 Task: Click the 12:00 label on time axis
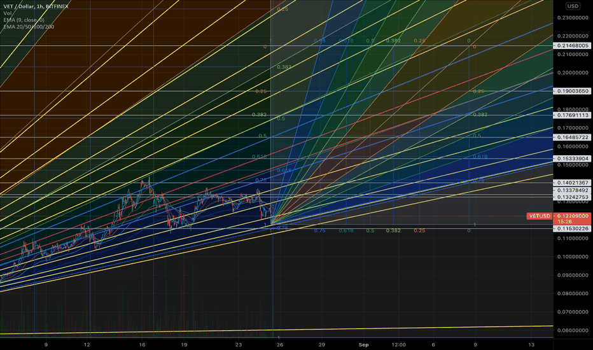[x=398, y=345]
